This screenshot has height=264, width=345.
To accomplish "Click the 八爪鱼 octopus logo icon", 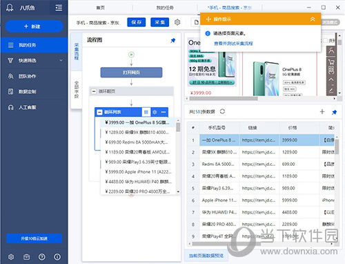I will tap(10, 8).
